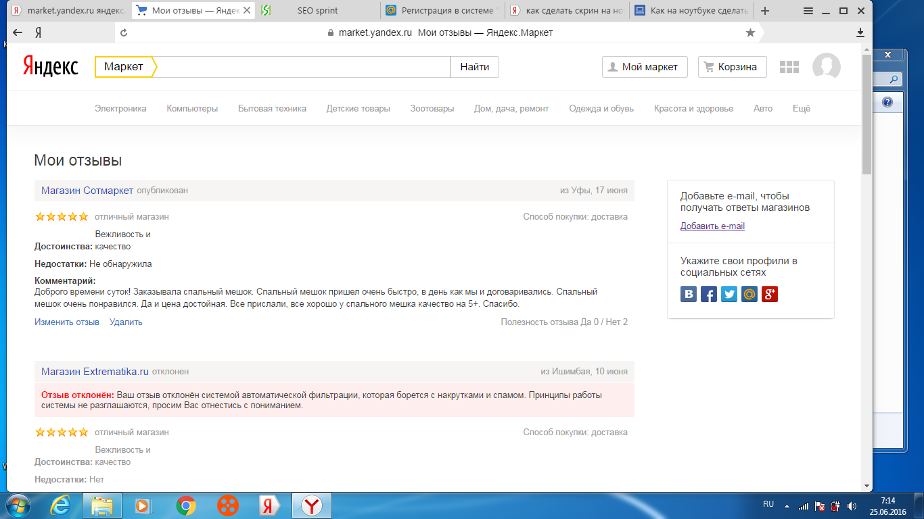Click the Мои отзывы heading
This screenshot has width=924, height=519.
[x=78, y=161]
